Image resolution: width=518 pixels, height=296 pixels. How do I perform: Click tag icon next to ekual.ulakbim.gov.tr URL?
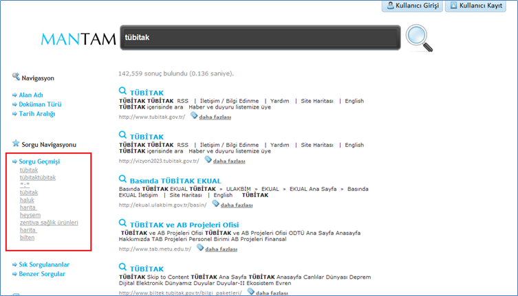(x=216, y=203)
